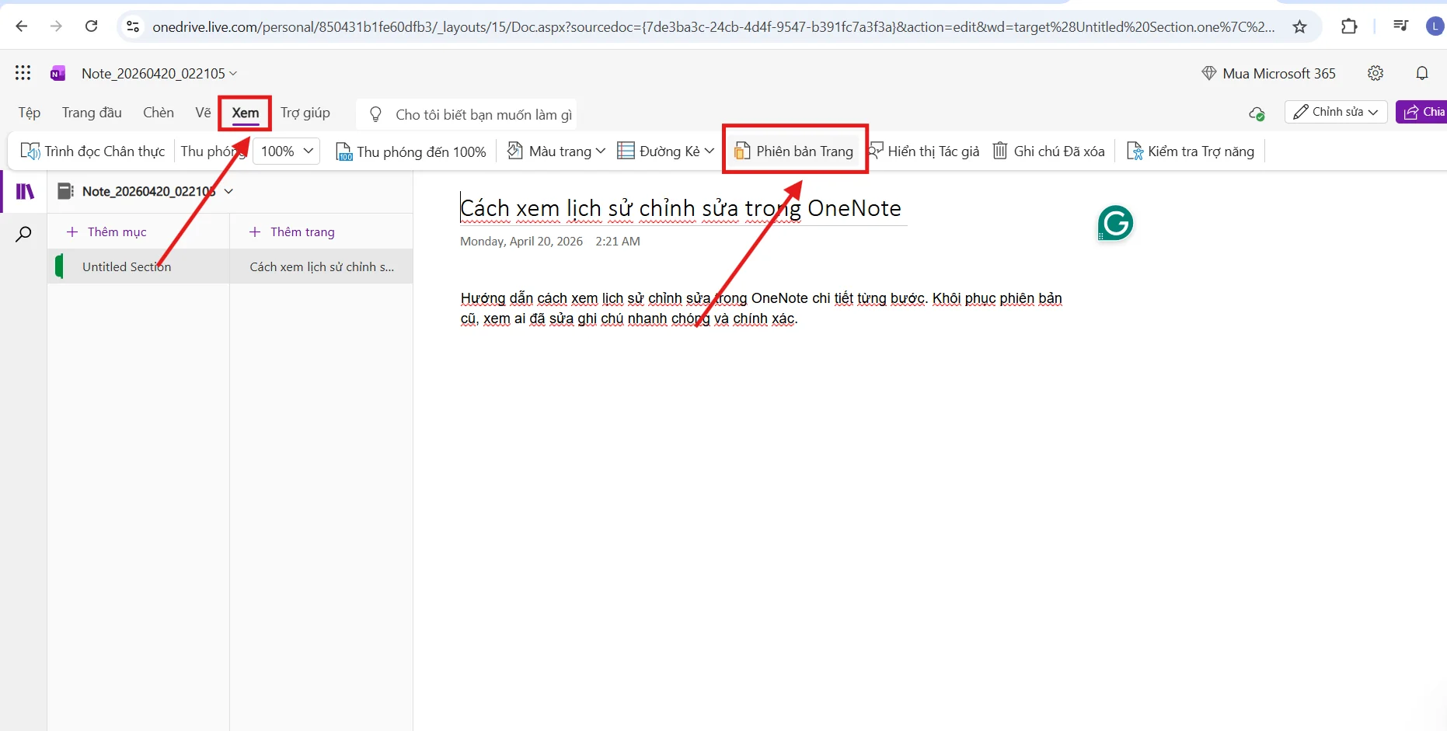Open the notifications bell
The height and width of the screenshot is (731, 1447).
[x=1422, y=73]
